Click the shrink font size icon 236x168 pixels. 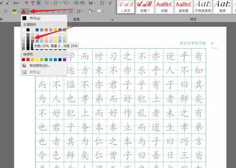7,3
